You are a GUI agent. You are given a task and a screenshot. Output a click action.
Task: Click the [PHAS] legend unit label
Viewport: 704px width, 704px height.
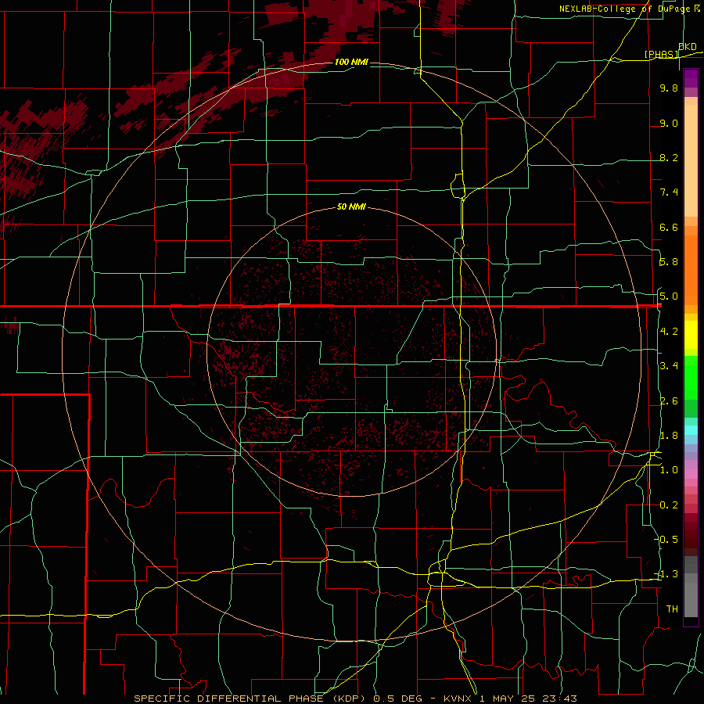[x=661, y=54]
